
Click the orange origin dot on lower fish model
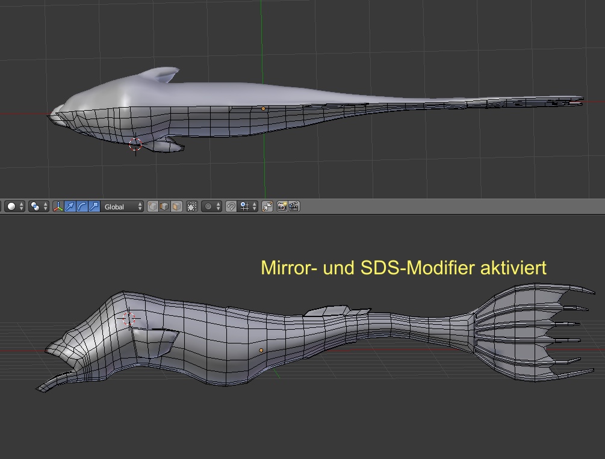261,350
